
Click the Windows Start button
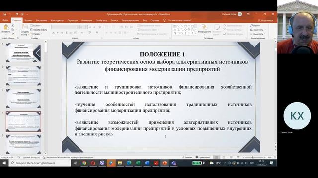tap(4, 163)
